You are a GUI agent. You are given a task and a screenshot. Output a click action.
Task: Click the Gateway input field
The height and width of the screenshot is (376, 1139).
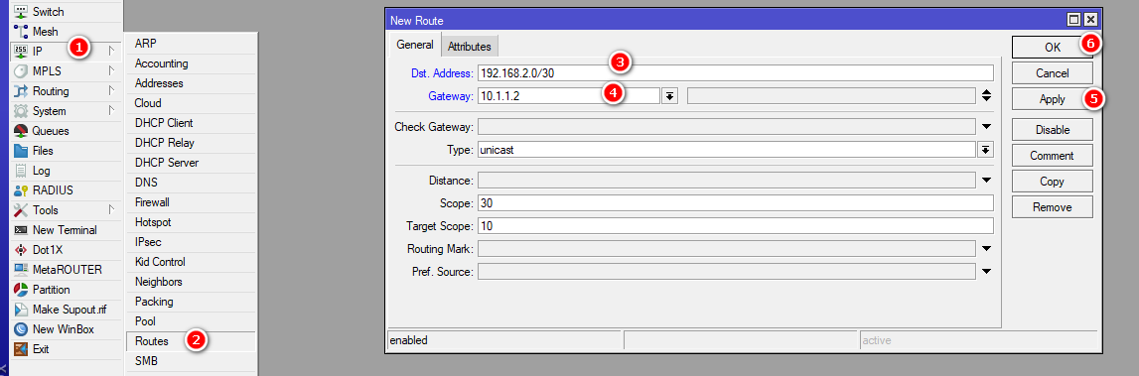[569, 96]
